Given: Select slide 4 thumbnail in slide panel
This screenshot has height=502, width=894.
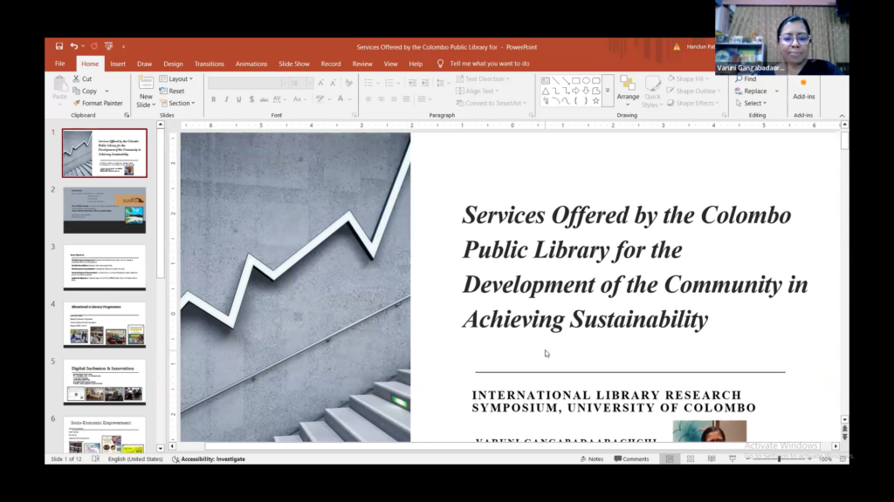Looking at the screenshot, I should (x=105, y=324).
